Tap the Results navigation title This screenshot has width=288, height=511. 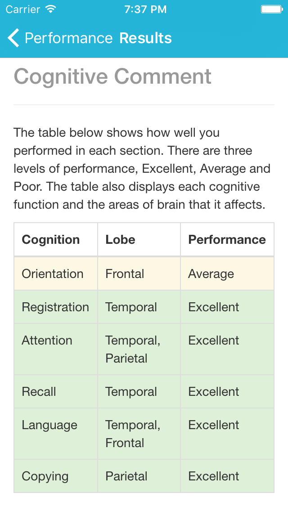(x=145, y=38)
